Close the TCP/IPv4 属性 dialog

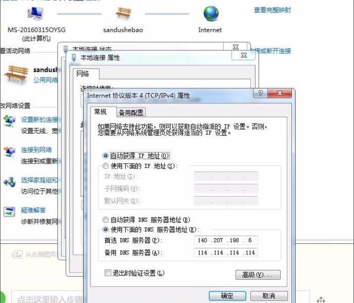pos(280,93)
